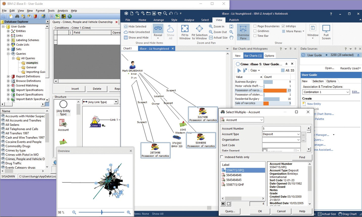Image resolution: width=362 pixels, height=217 pixels.
Task: Enable the Page Boundaries checkbox
Action: click(255, 26)
